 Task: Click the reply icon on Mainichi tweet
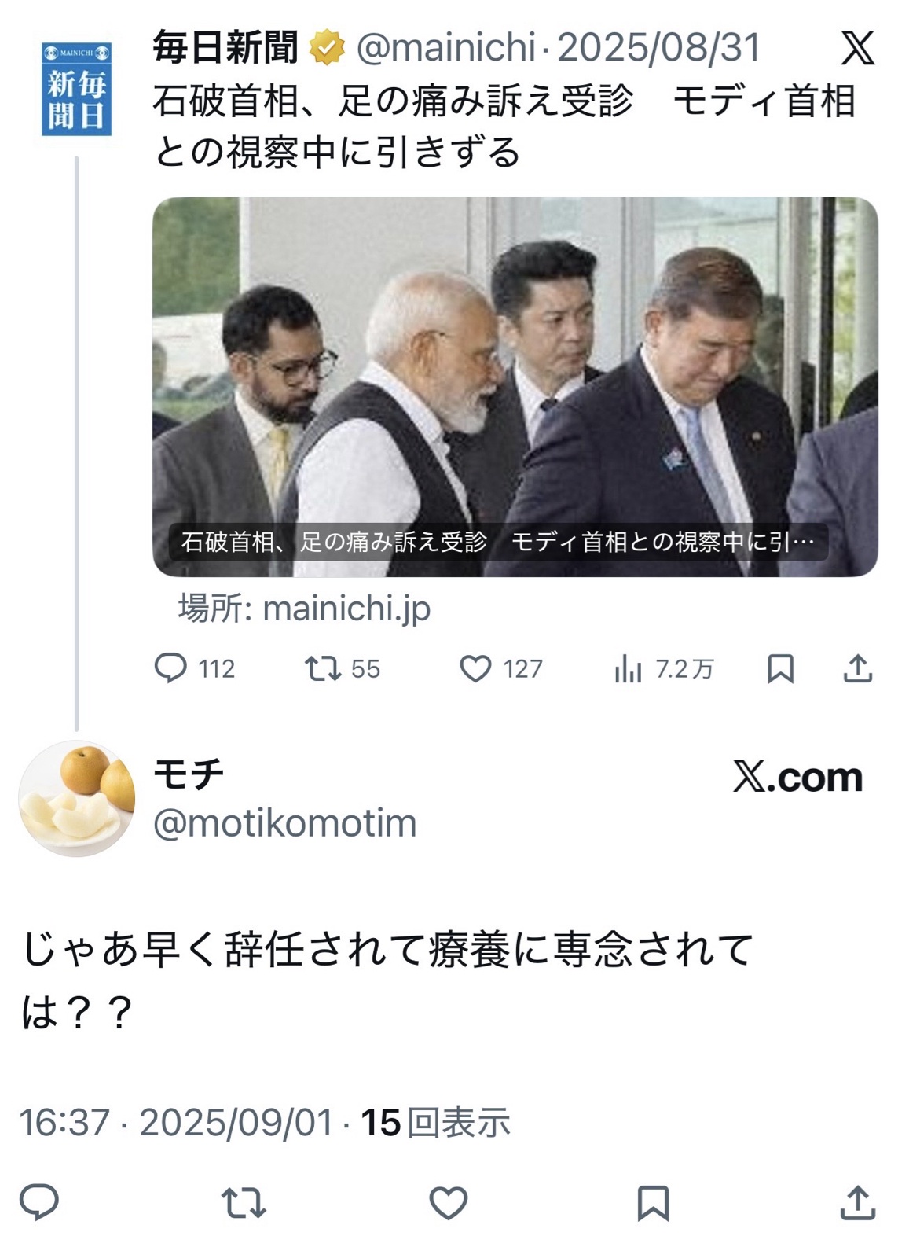click(170, 668)
